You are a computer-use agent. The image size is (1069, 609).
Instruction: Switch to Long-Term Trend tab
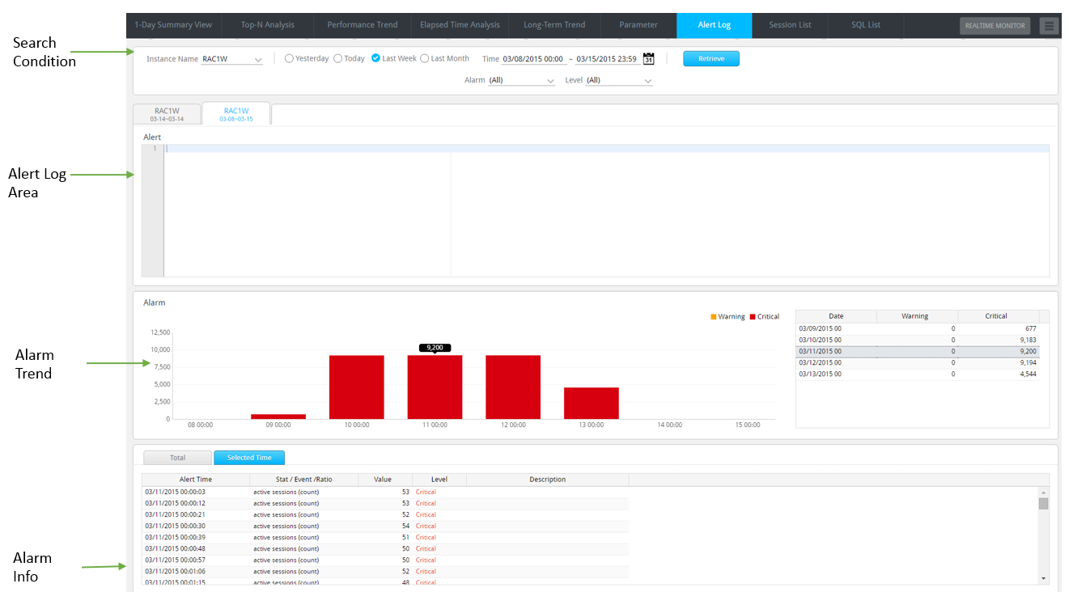[554, 25]
